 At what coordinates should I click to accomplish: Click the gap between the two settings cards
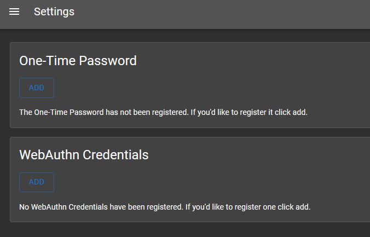(x=186, y=132)
